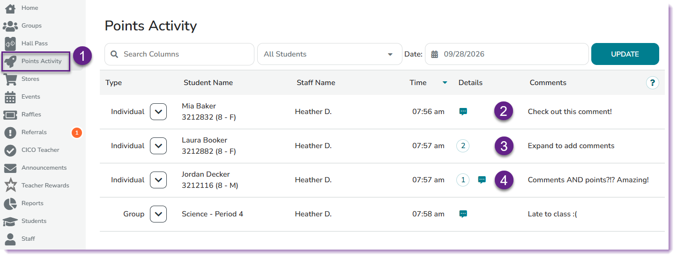
Task: Click the Reports pie chart icon
Action: (x=10, y=203)
